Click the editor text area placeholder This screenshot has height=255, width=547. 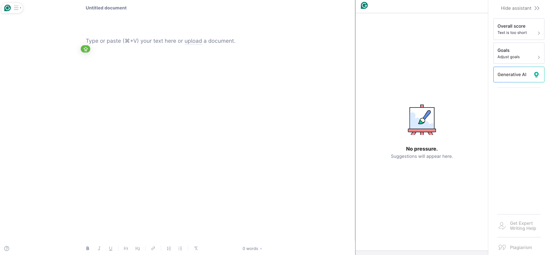click(x=161, y=41)
